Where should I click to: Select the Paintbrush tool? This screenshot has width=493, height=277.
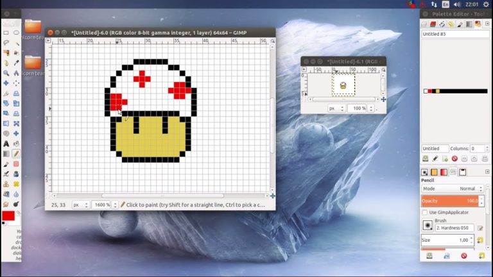[x=6, y=164]
